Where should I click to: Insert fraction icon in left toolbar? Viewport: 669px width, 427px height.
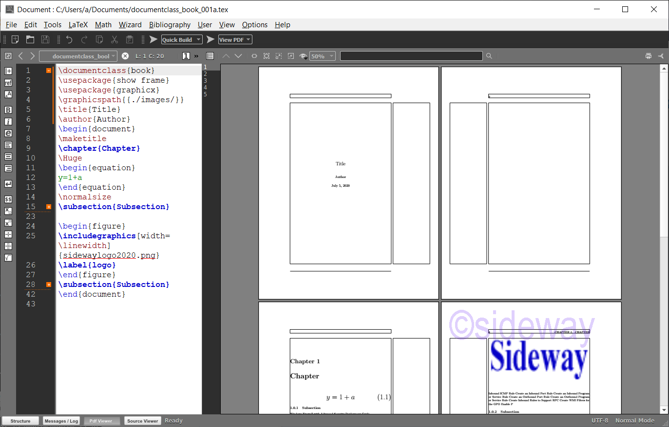tap(8, 234)
